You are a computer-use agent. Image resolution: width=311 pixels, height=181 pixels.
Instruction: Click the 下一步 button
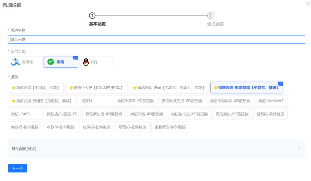coord(17,168)
